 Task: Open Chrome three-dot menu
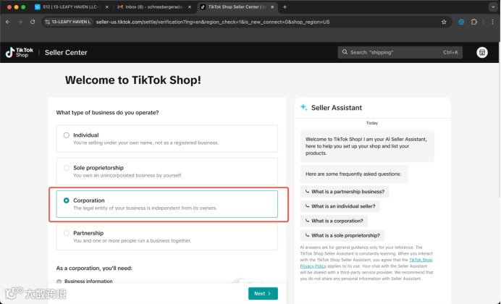point(492,22)
